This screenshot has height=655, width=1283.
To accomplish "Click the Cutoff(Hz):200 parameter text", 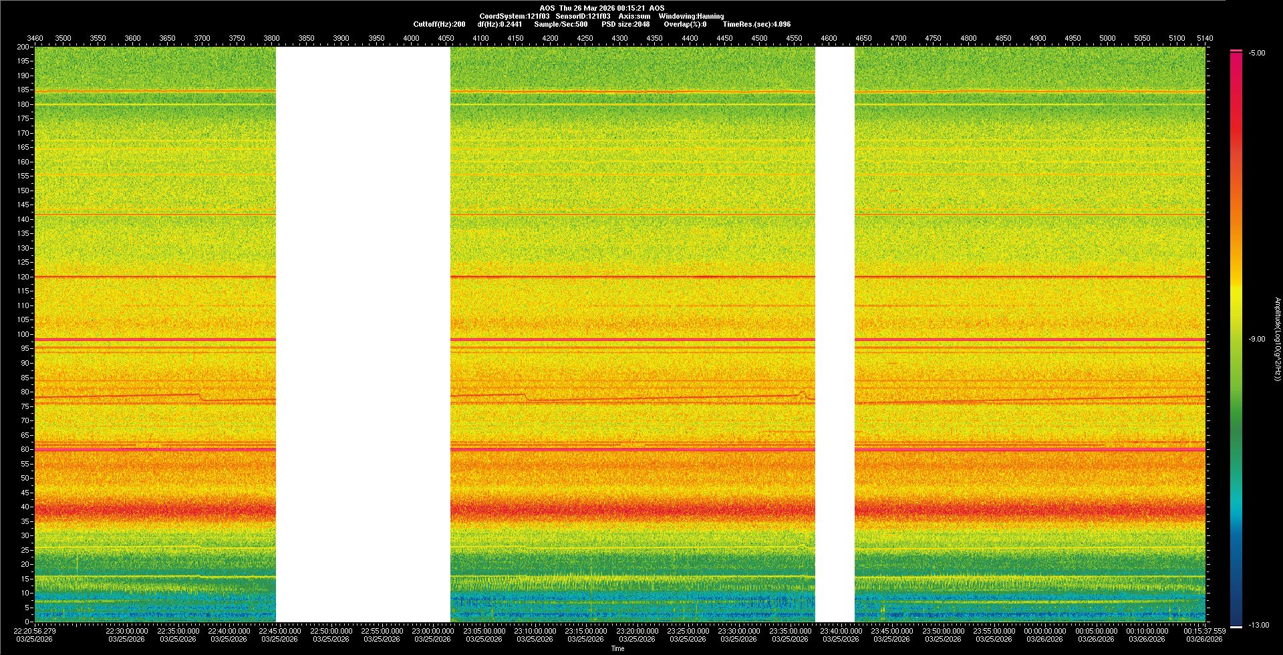I will [x=439, y=24].
